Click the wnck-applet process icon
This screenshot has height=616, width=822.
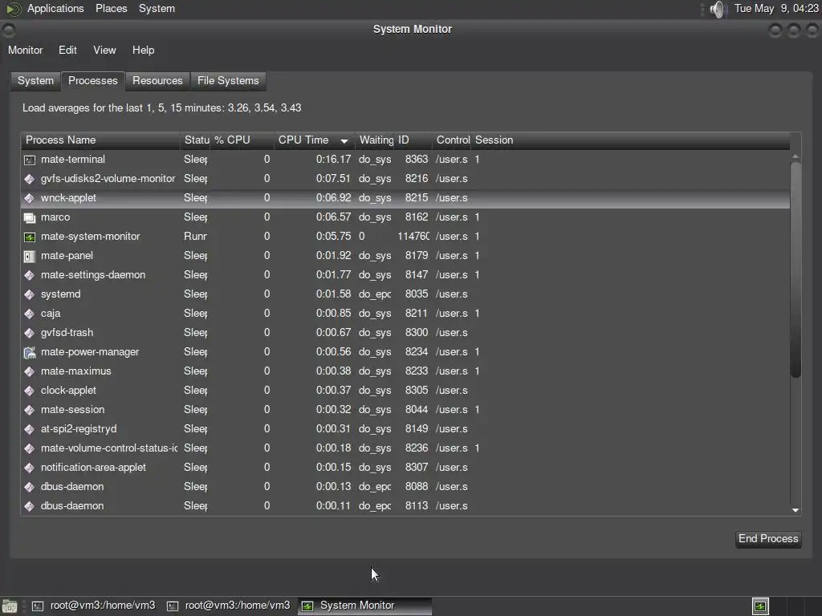coord(30,199)
